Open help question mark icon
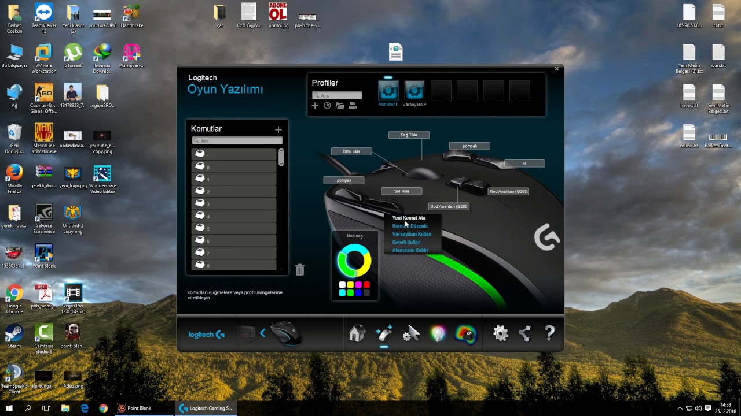 549,333
